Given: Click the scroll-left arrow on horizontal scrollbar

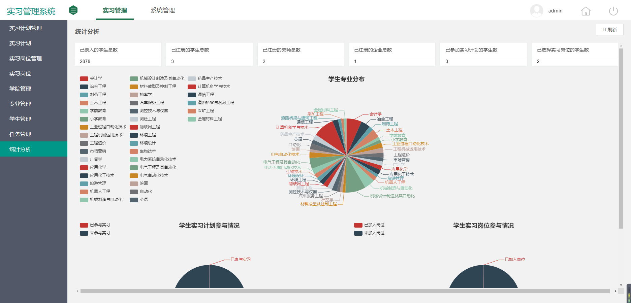Looking at the screenshot, I should pos(77,291).
